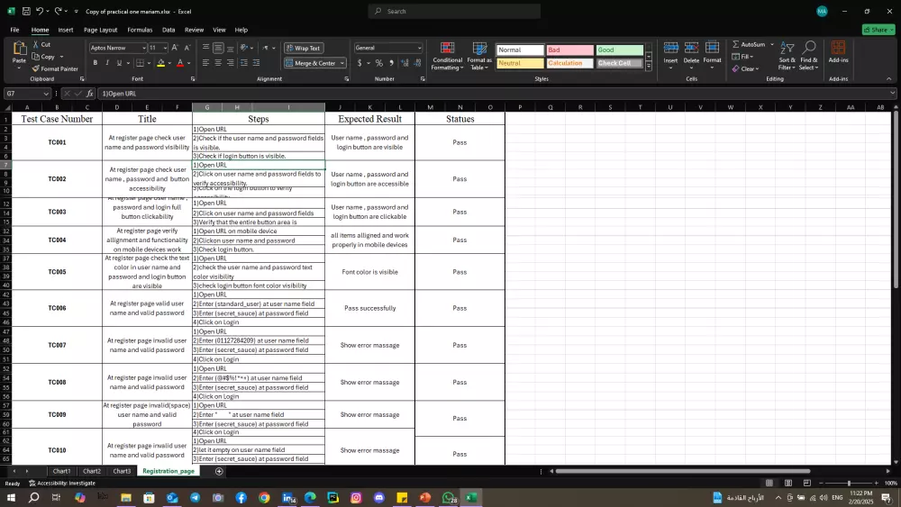Click the Increase Font Size icon
This screenshot has height=507, width=901.
(x=176, y=48)
